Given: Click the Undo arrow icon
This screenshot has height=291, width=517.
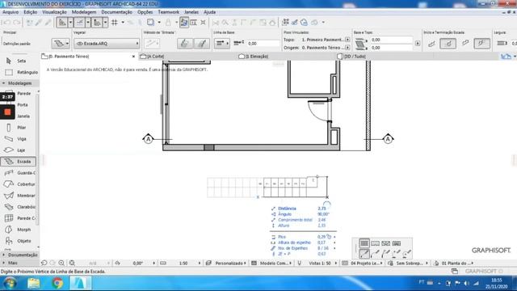Looking at the screenshot, I should 7,23.
